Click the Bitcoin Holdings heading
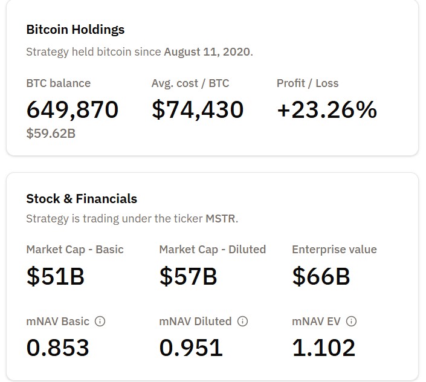The image size is (426, 382). point(75,29)
